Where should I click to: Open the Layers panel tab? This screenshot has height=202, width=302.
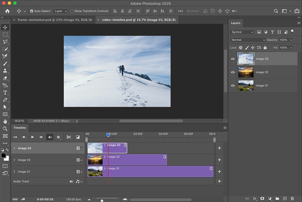(236, 23)
